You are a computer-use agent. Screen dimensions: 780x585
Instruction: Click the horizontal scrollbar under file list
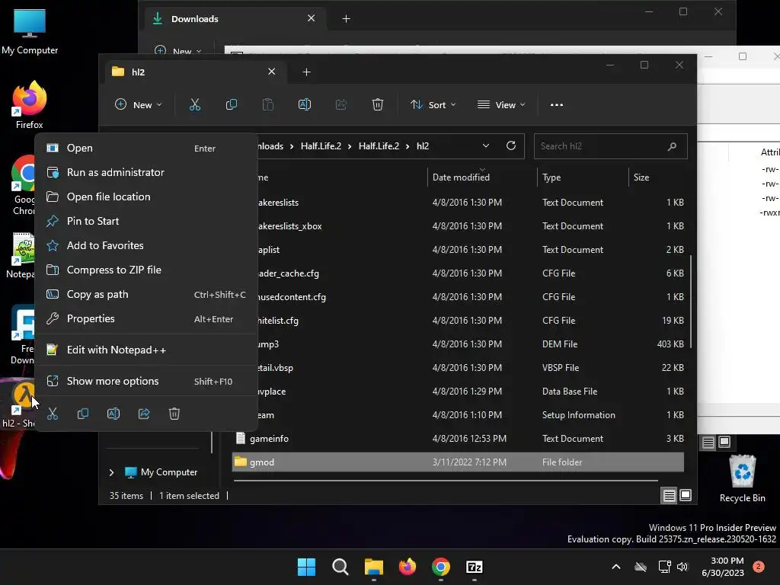(x=445, y=481)
